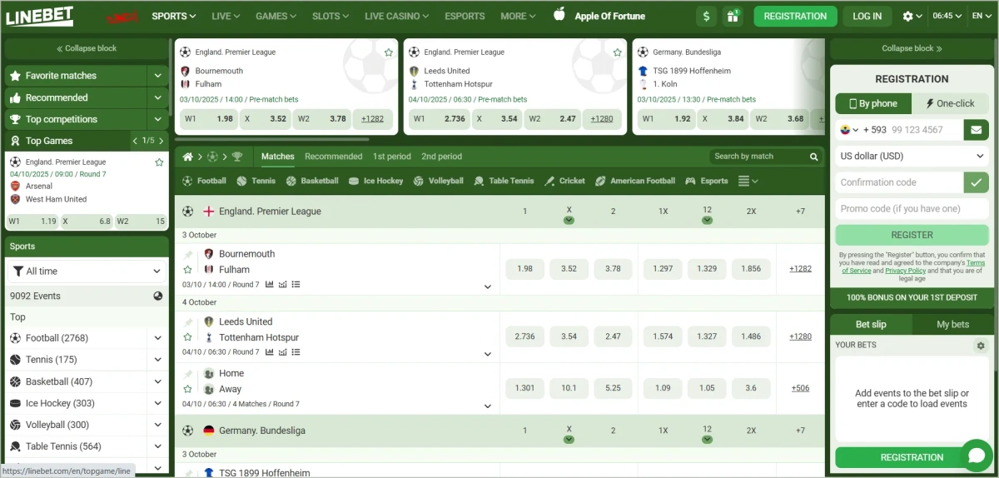The image size is (999, 478).
Task: Click the LOG IN button
Action: click(867, 16)
